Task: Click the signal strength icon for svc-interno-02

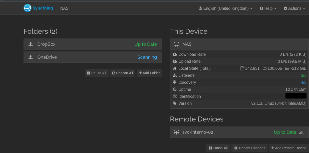Action: point(301,132)
